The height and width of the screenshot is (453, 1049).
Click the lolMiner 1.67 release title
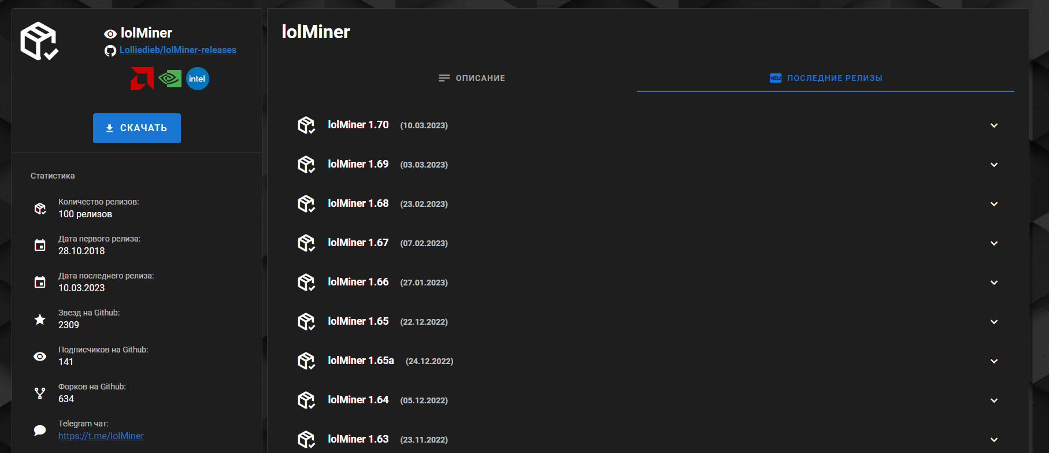(x=358, y=243)
